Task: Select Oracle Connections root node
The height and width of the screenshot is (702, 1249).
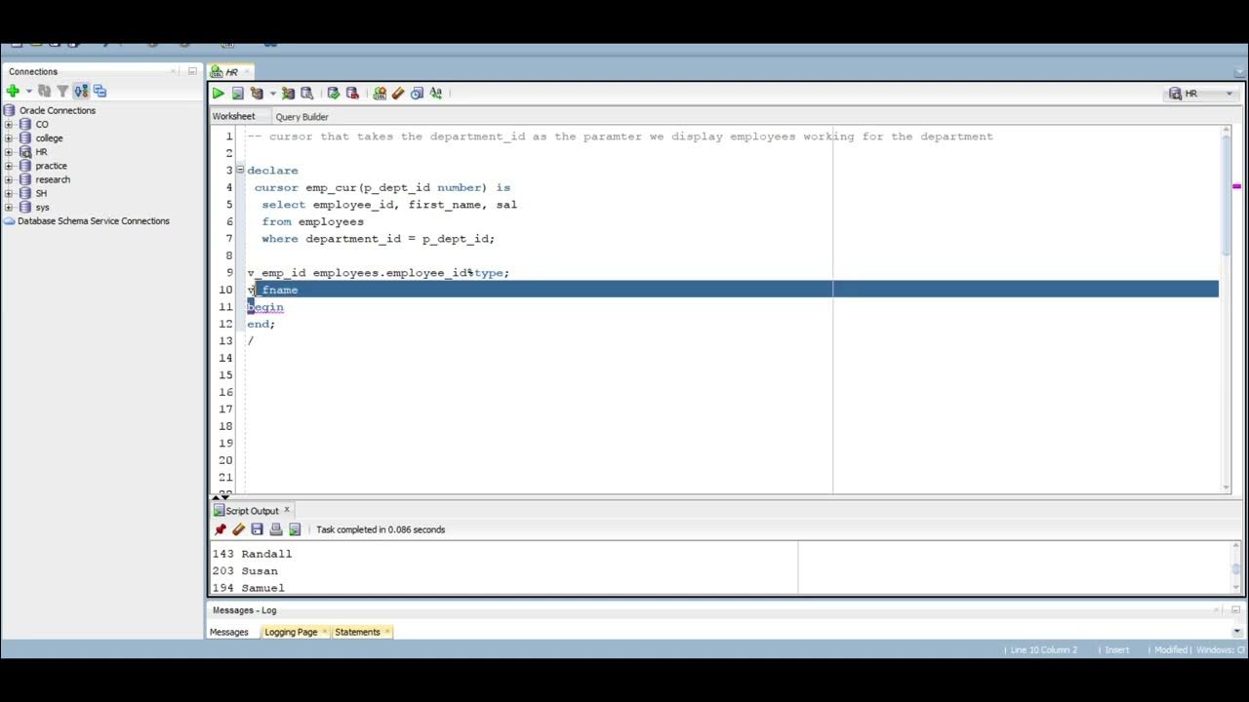Action: click(58, 110)
